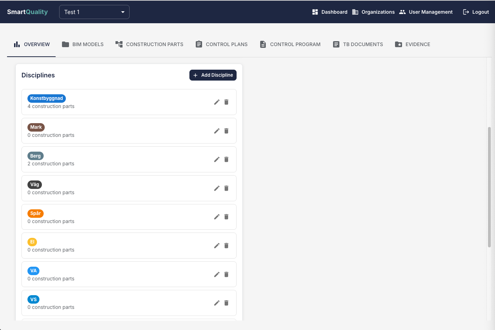Edit the Spår discipline entry
This screenshot has height=330, width=495.
[x=217, y=217]
